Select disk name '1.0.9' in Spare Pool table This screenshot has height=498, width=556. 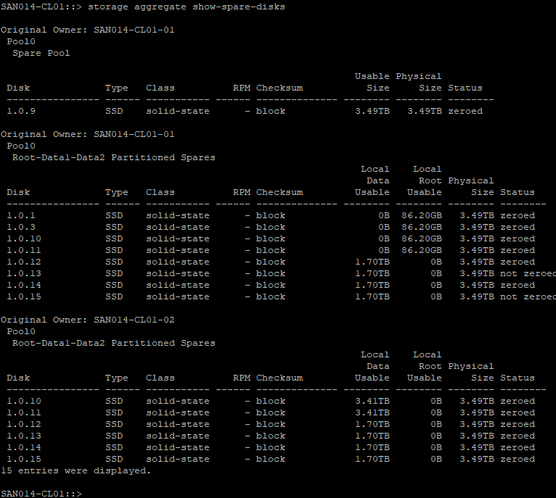click(x=21, y=111)
